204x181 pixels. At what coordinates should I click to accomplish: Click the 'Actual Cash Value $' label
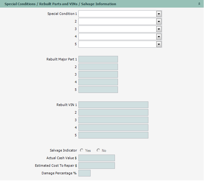(x=61, y=158)
